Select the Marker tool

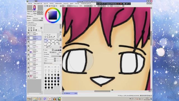46,43
